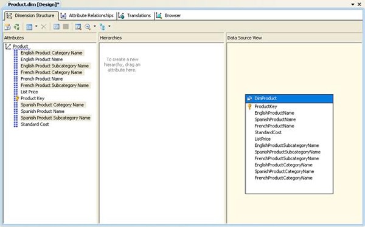365x227 pixels.
Task: Select EnglishProductCategoryName column in DimProduct
Action: click(x=283, y=165)
